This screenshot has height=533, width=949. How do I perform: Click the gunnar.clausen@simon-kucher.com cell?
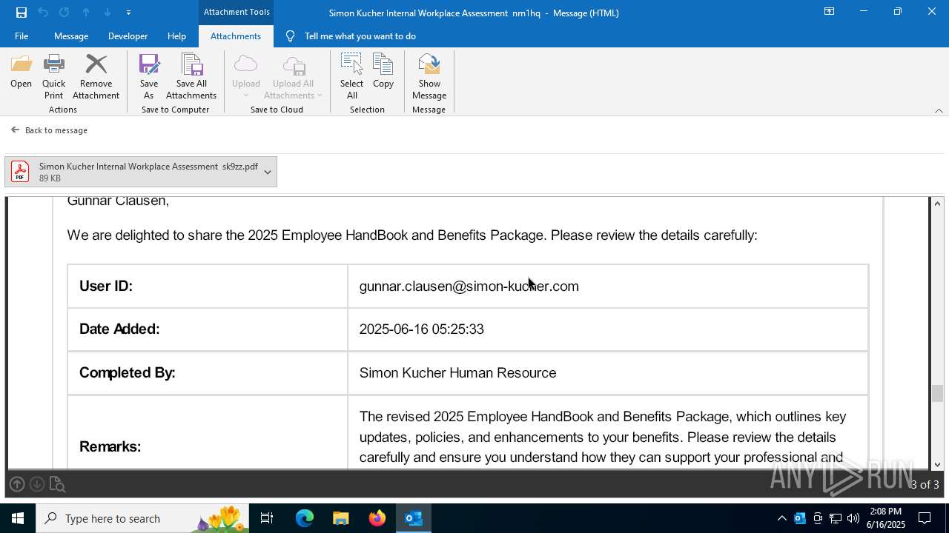(x=607, y=286)
